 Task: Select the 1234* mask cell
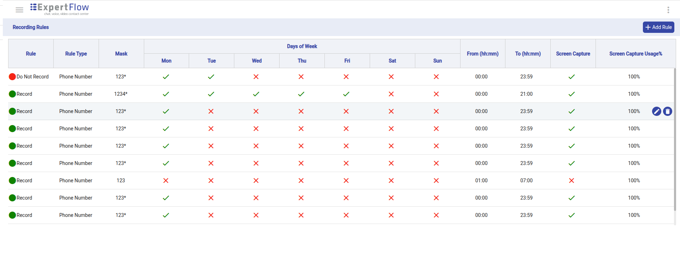121,94
